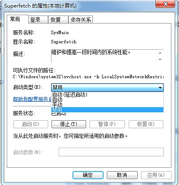Screen dimensions: 179x185
Task: Click the description scroll down arrow
Action: [x=160, y=59]
